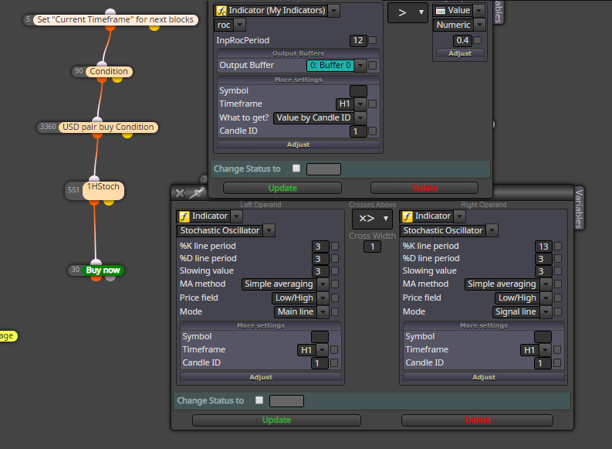Screen dimensions: 612x449
Task: Click the cyan Buffer 0 output field
Action: click(330, 65)
